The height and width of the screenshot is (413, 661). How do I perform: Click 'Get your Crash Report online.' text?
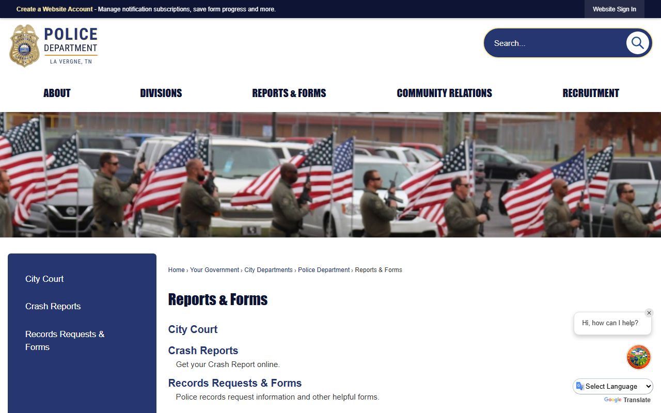coord(228,364)
